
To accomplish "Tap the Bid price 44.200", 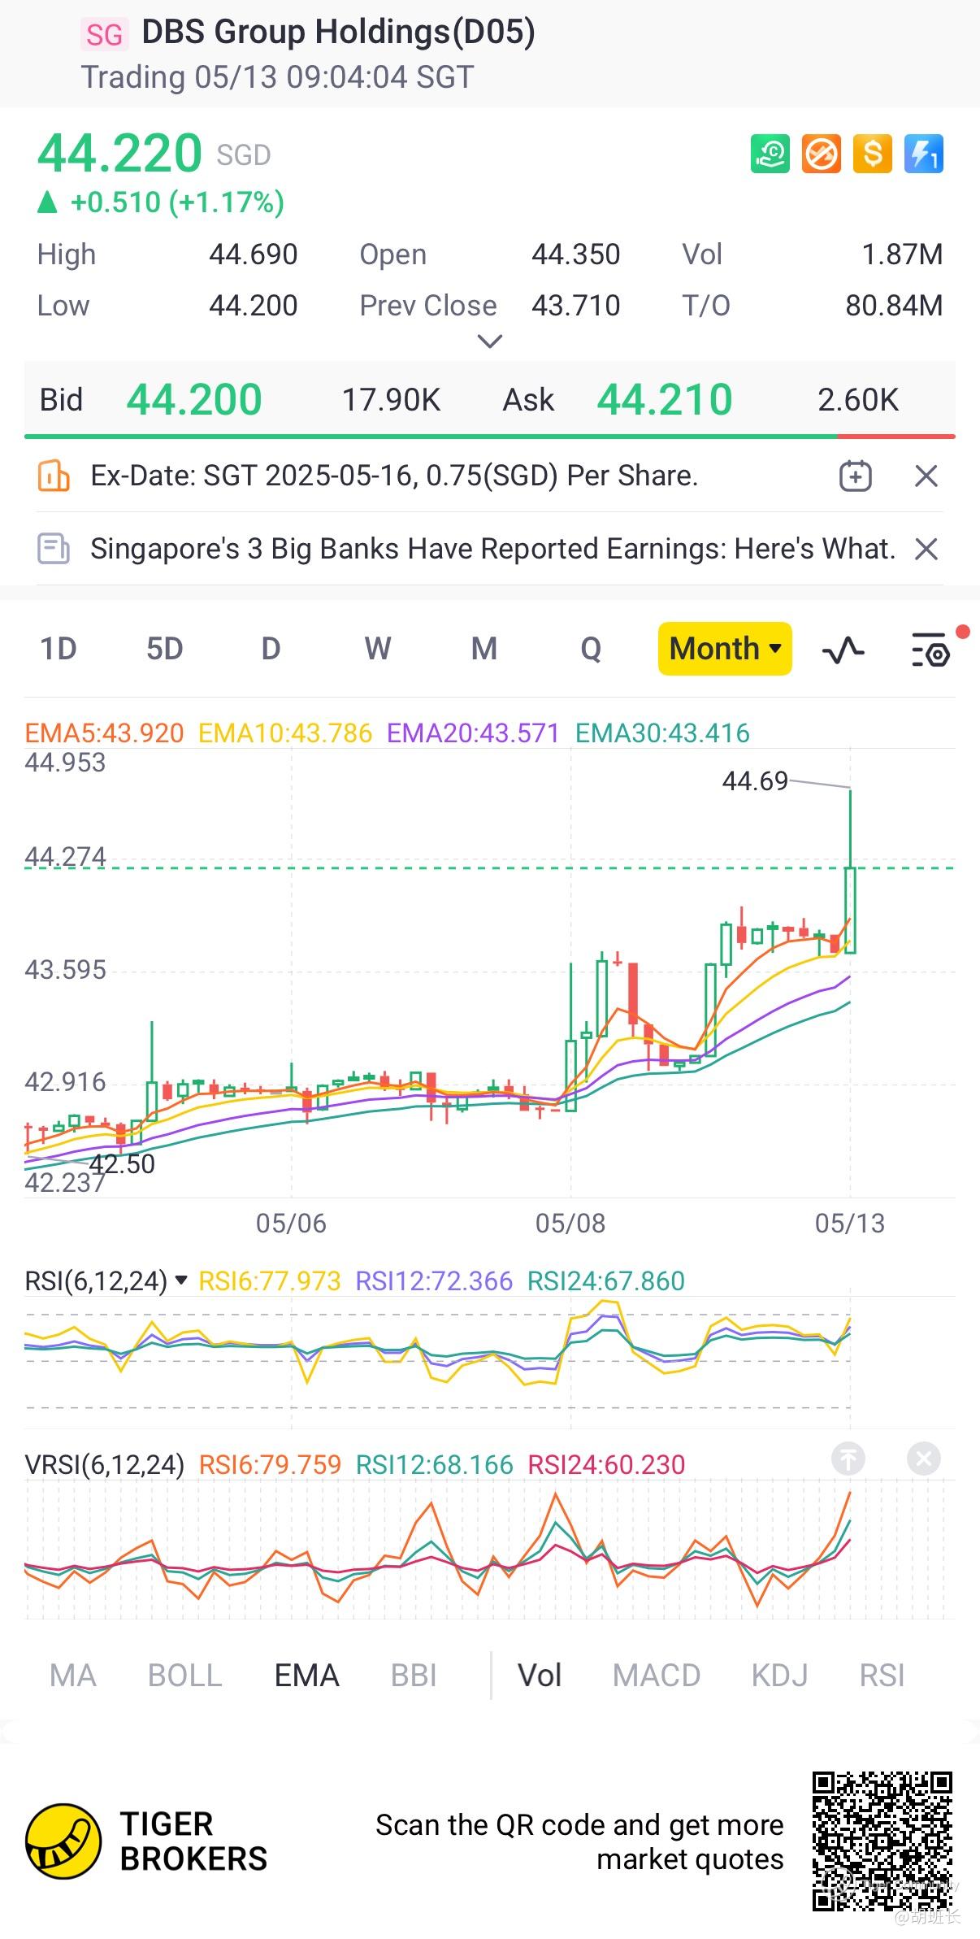I will coord(194,400).
